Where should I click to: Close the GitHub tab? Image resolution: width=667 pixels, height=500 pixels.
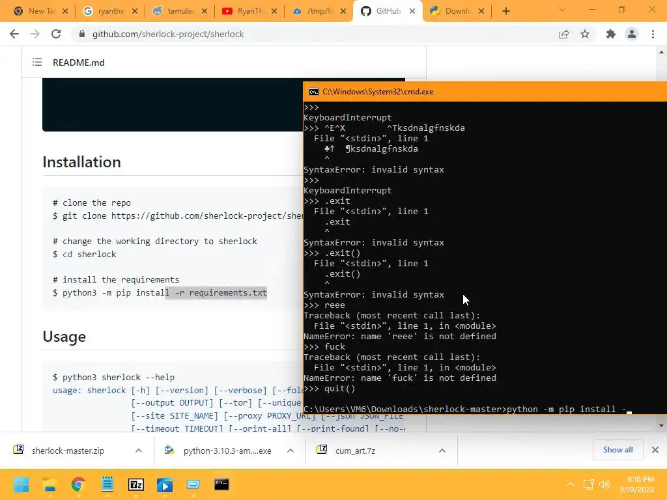pos(412,11)
